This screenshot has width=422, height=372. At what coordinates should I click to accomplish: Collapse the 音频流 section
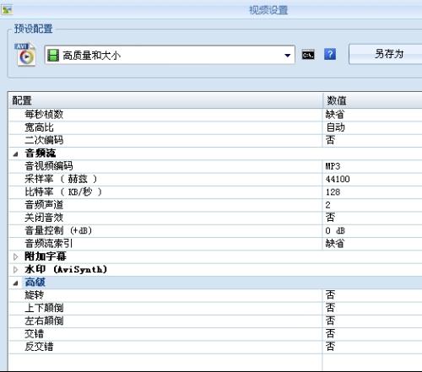(16, 154)
